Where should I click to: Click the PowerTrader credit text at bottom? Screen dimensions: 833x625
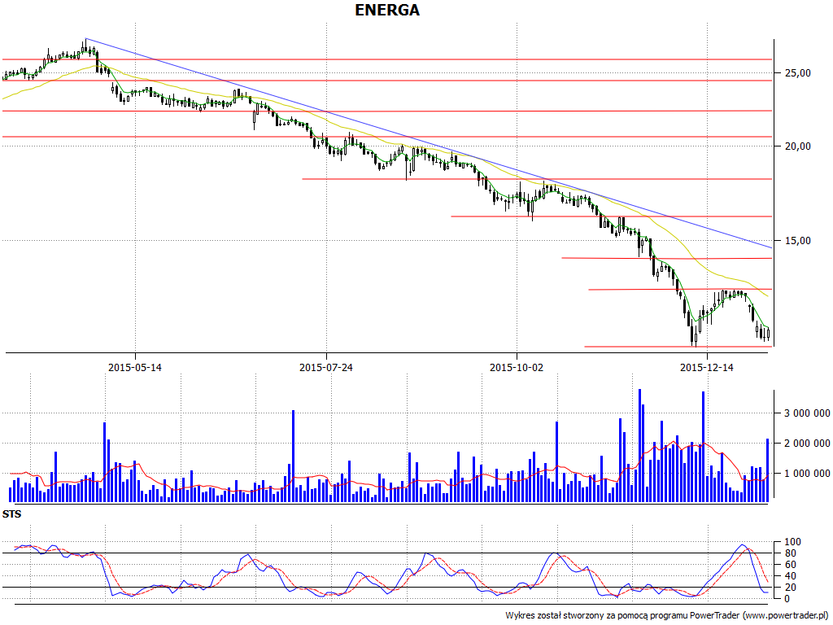[667, 615]
